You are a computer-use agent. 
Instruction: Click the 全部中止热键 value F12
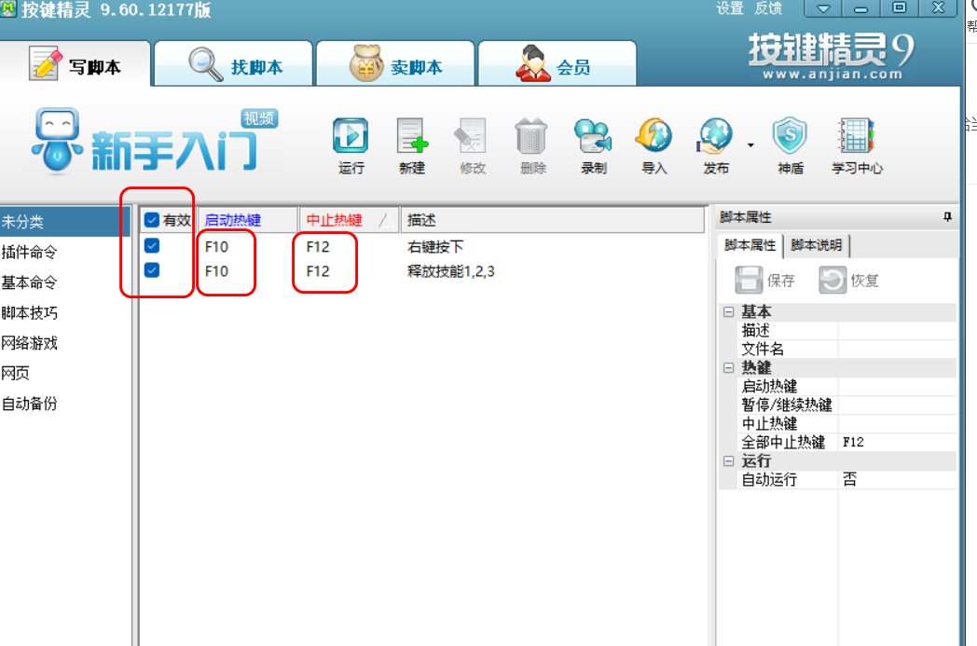click(897, 442)
